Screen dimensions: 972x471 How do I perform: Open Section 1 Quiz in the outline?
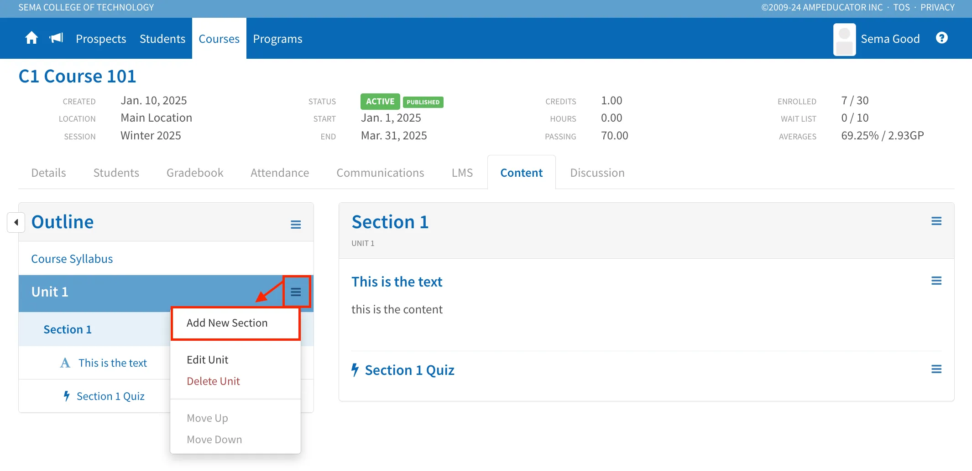click(x=110, y=396)
